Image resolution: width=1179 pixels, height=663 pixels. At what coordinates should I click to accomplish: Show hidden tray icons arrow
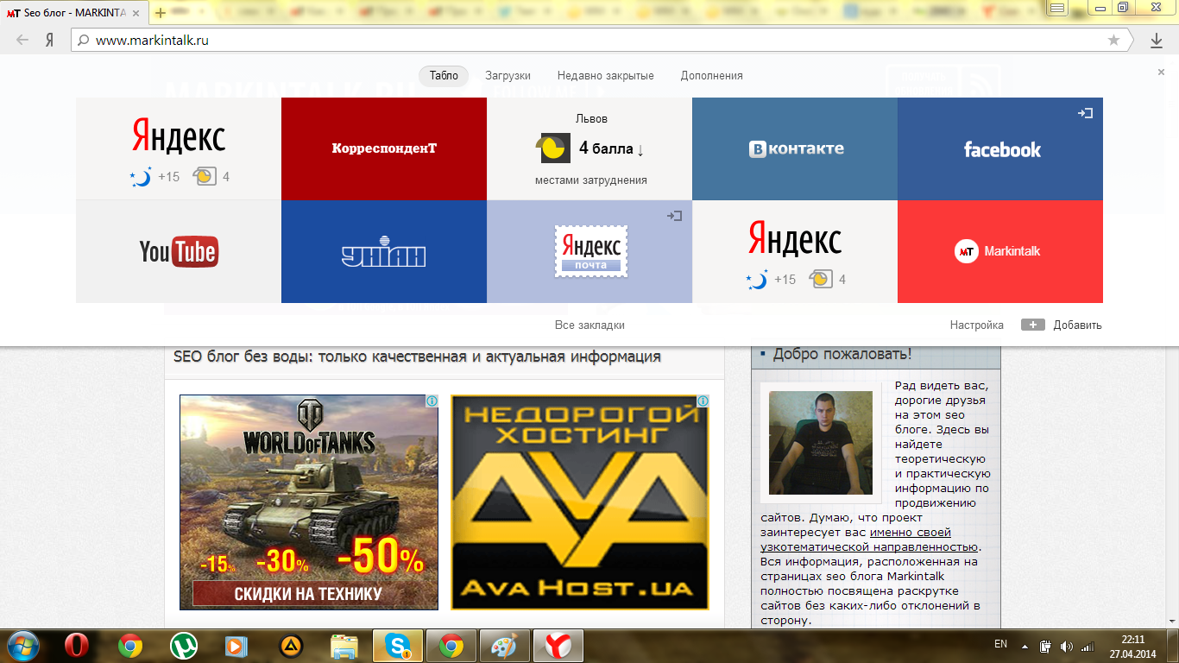[x=1025, y=645]
